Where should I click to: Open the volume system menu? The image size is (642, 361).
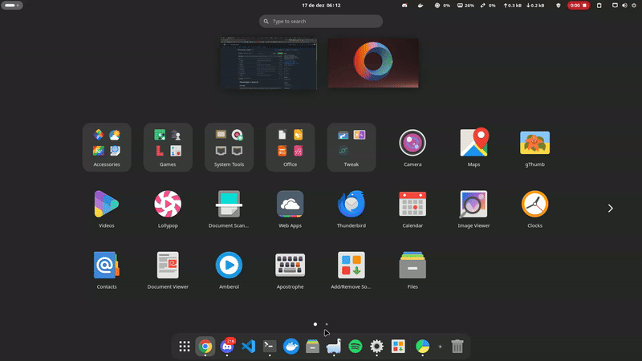[624, 6]
